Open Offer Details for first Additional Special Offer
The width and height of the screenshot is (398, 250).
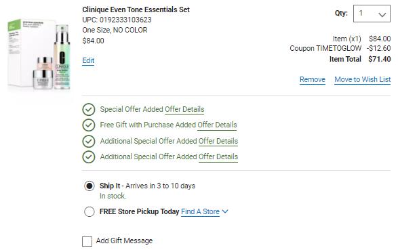pos(218,141)
